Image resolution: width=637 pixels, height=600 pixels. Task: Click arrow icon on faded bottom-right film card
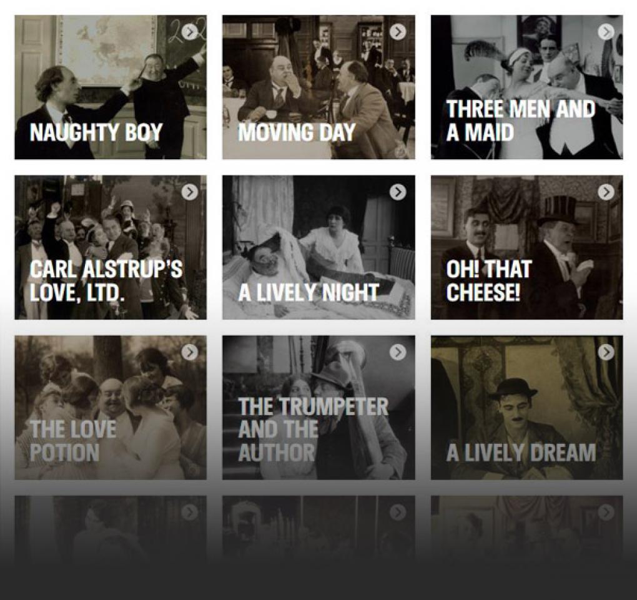606,512
